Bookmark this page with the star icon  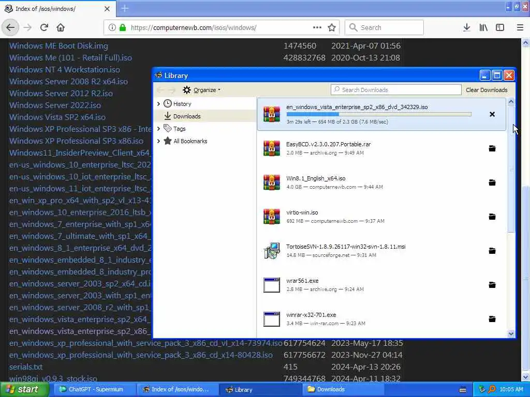coord(332,27)
